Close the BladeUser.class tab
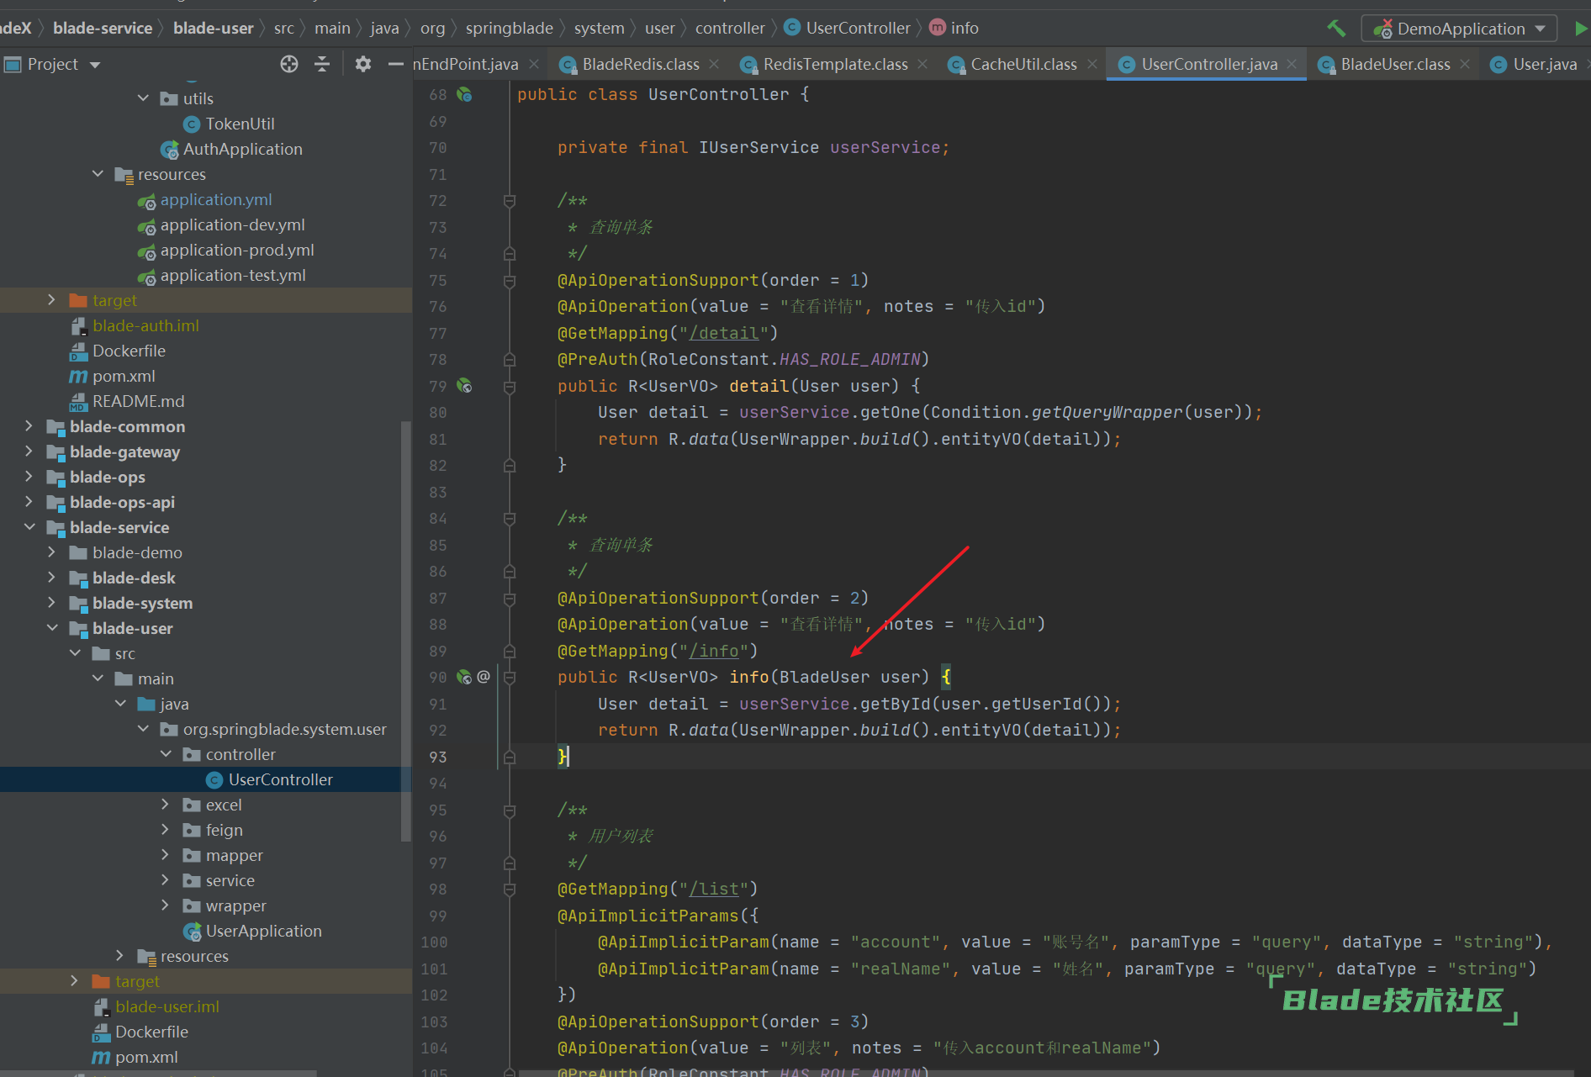Viewport: 1591px width, 1077px height. (x=1465, y=64)
